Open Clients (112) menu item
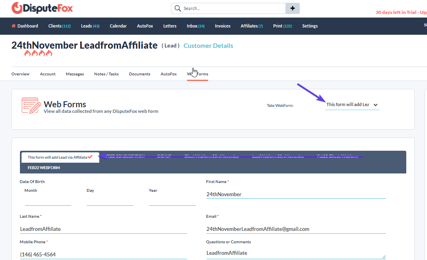Screen dimensions: 427x260 (x=60, y=26)
